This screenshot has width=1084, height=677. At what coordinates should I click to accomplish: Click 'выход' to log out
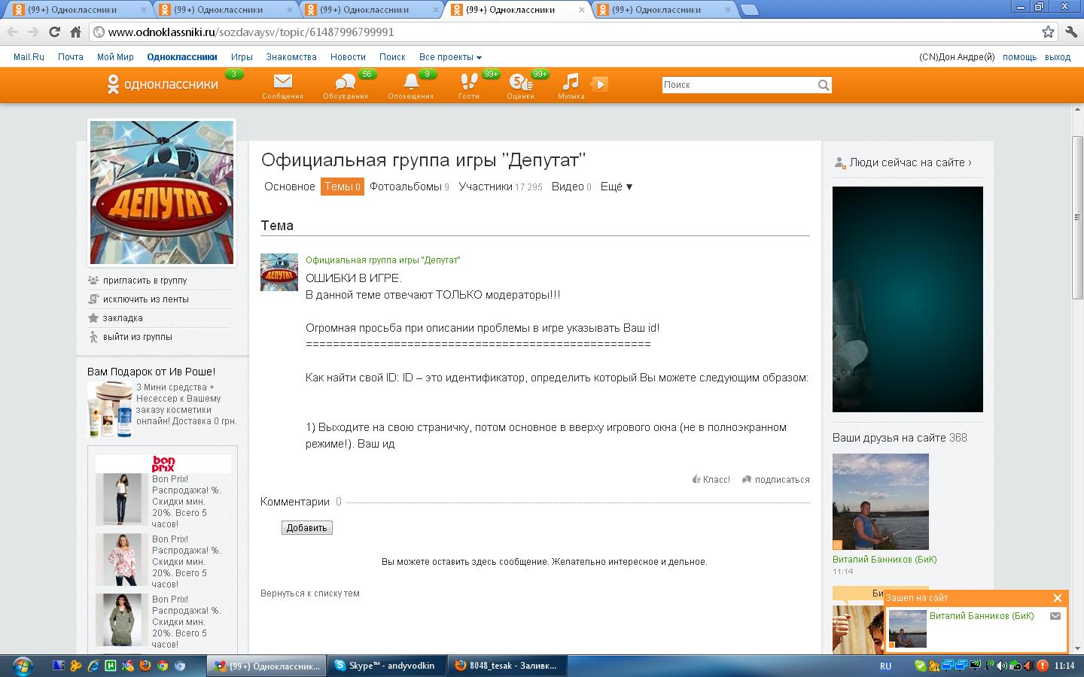1058,57
